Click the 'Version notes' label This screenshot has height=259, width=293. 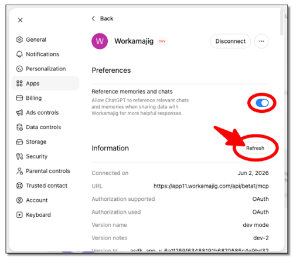[110, 238]
